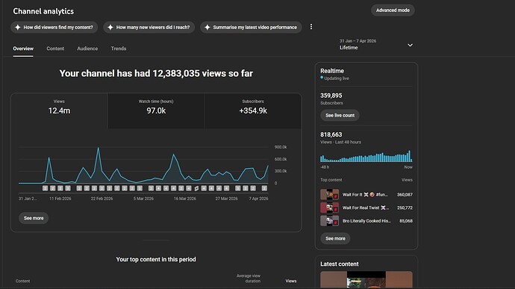This screenshot has width=515, height=289.
Task: Open the Lifetime date range dropdown
Action: point(376,45)
